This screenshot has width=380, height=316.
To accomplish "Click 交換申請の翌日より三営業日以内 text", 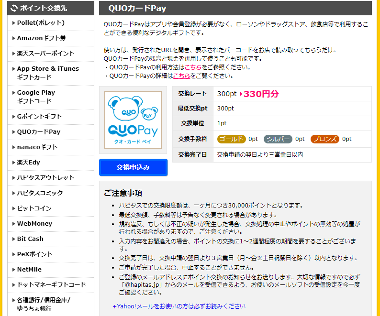I will (x=260, y=154).
